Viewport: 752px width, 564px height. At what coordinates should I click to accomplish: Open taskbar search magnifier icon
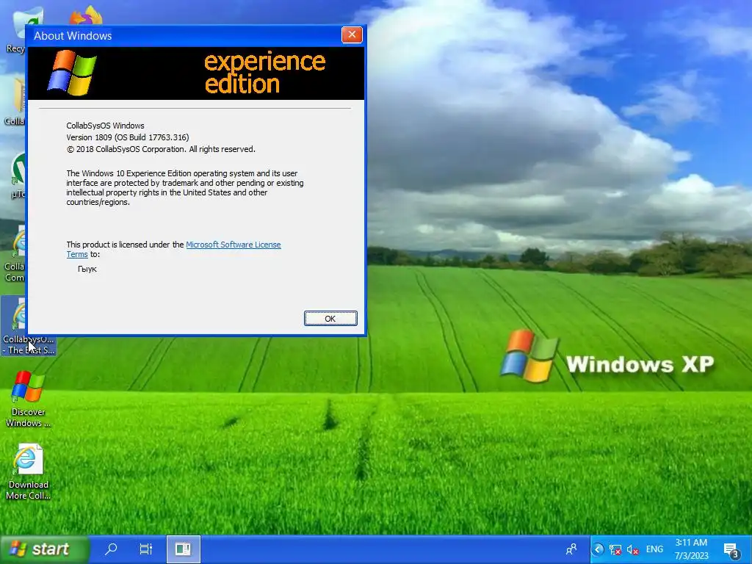[x=111, y=549]
